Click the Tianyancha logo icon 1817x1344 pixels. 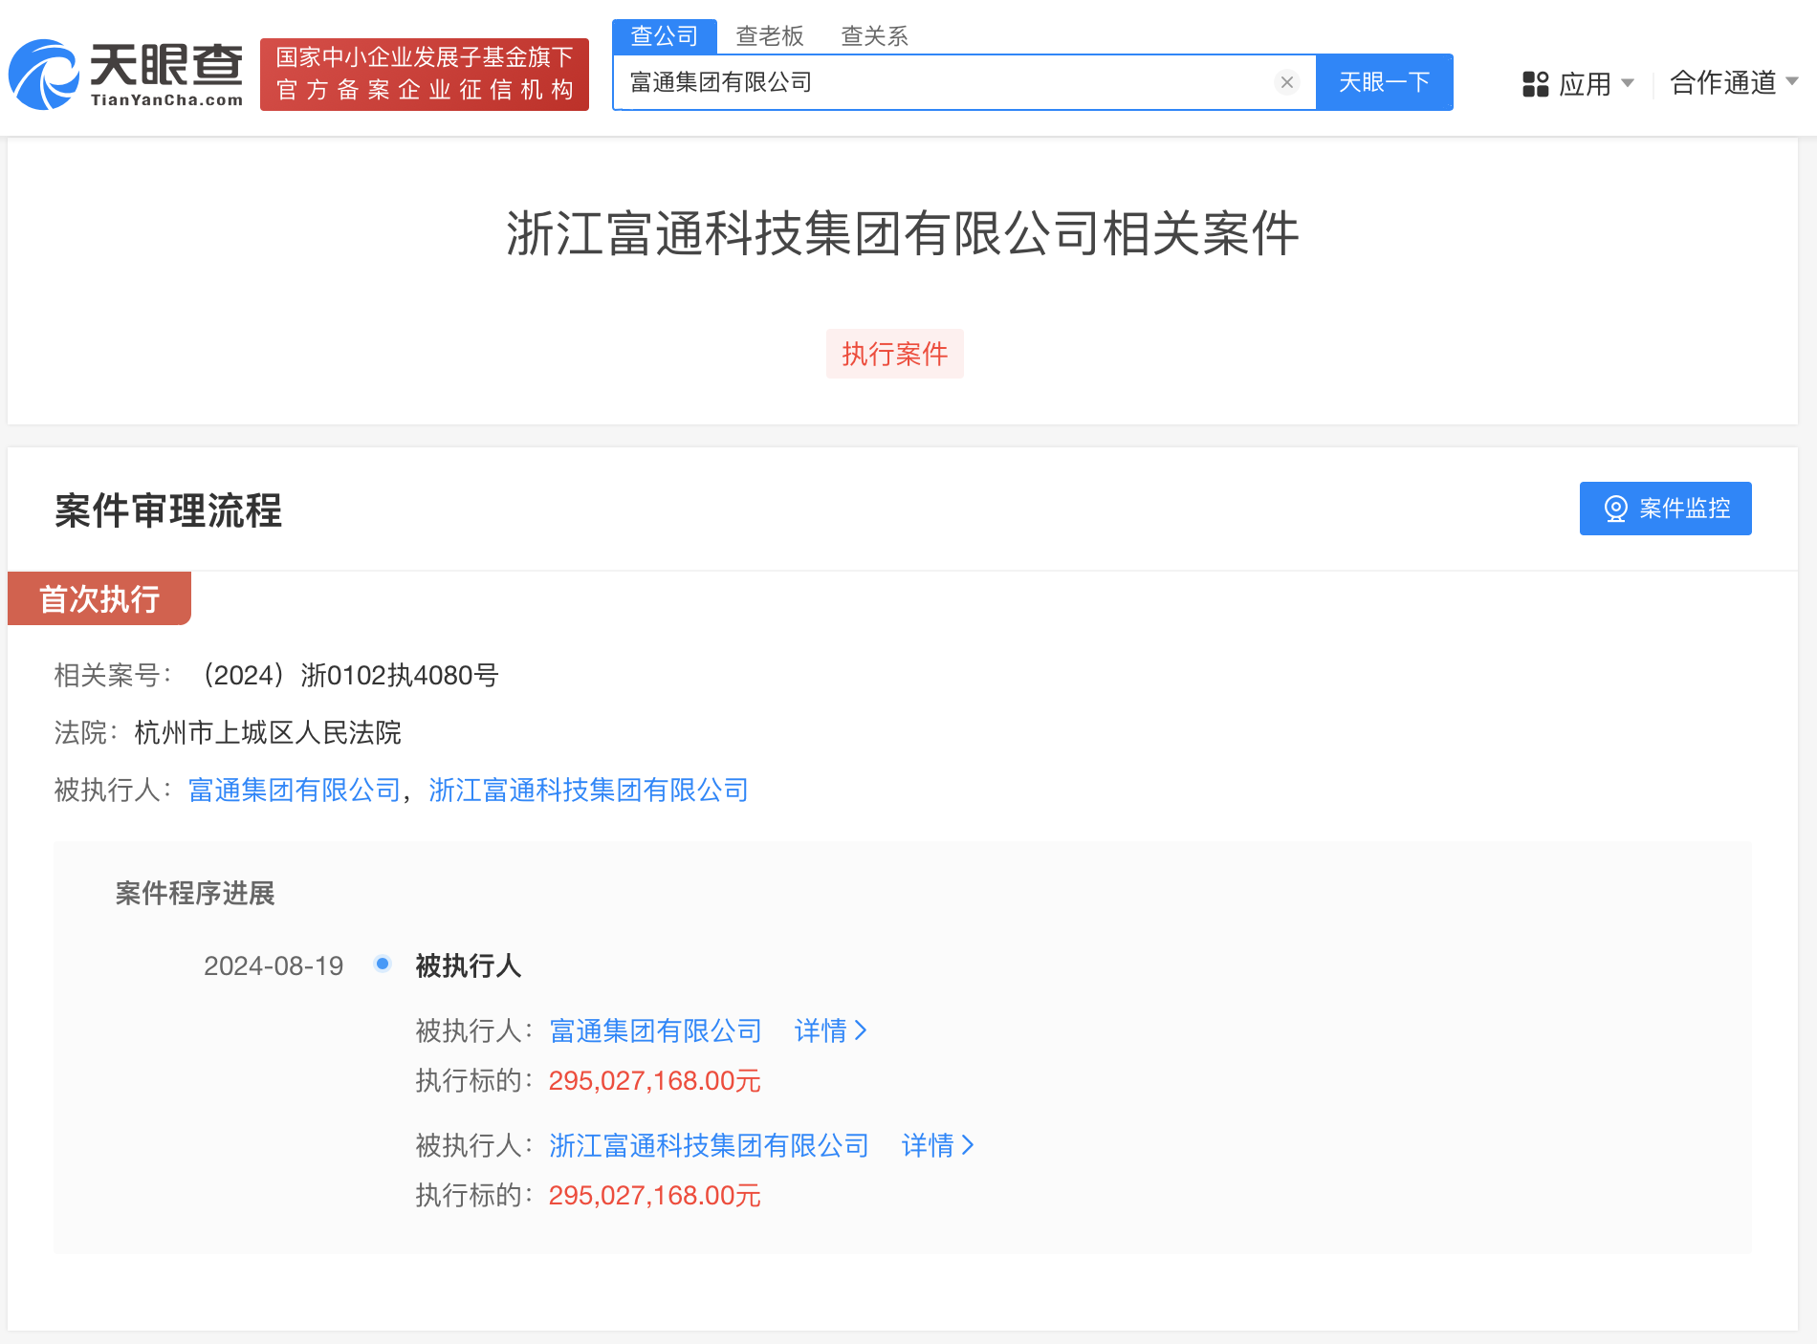[x=43, y=76]
